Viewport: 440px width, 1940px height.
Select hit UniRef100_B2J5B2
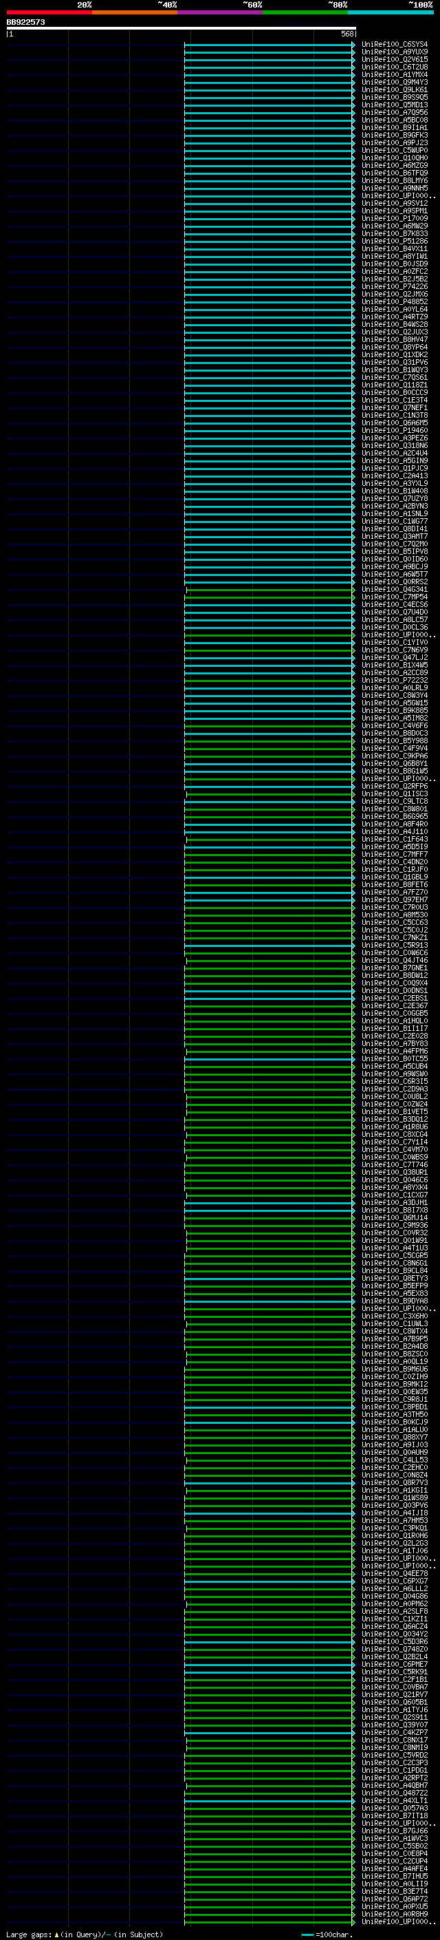395,279
